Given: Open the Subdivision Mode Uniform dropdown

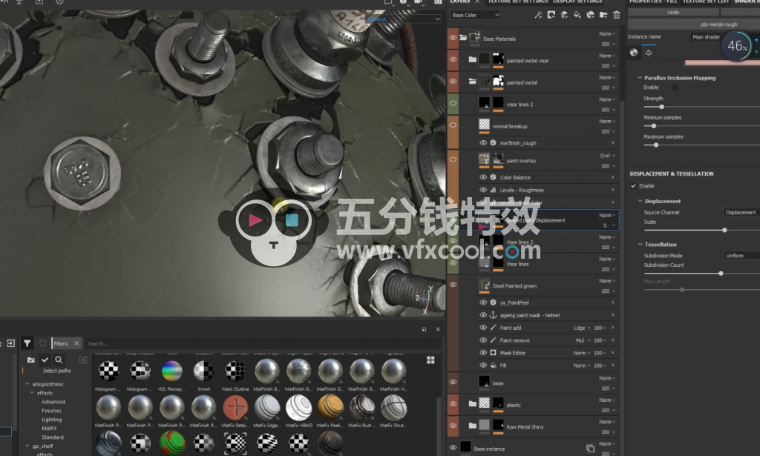Looking at the screenshot, I should (741, 256).
